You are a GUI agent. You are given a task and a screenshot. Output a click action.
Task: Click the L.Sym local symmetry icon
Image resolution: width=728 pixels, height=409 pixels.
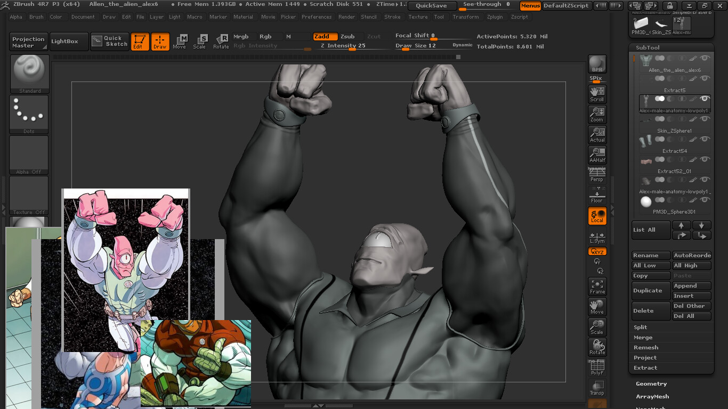click(x=597, y=237)
